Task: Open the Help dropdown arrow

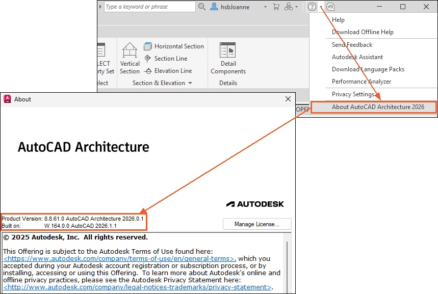Action: [321, 7]
